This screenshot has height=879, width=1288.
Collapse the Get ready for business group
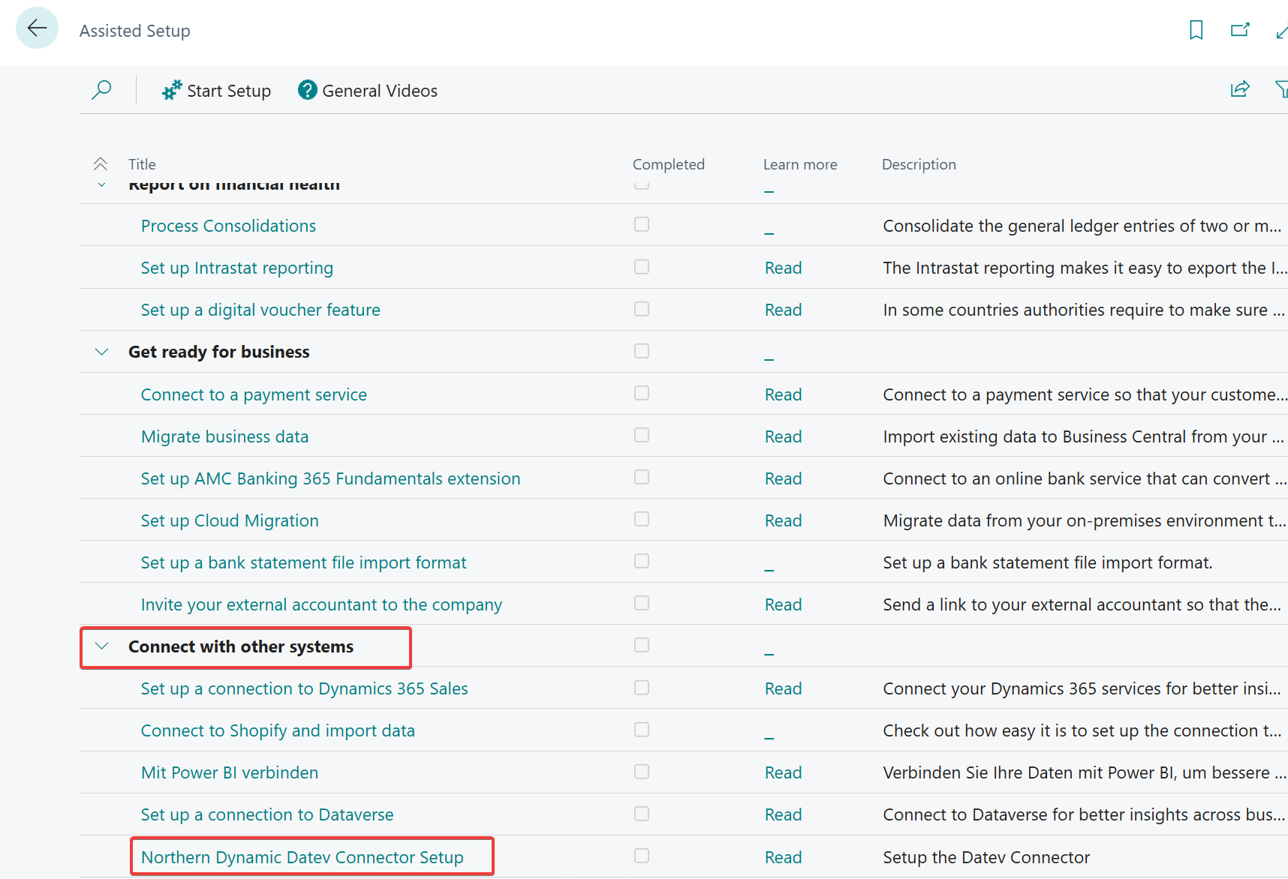pos(102,352)
